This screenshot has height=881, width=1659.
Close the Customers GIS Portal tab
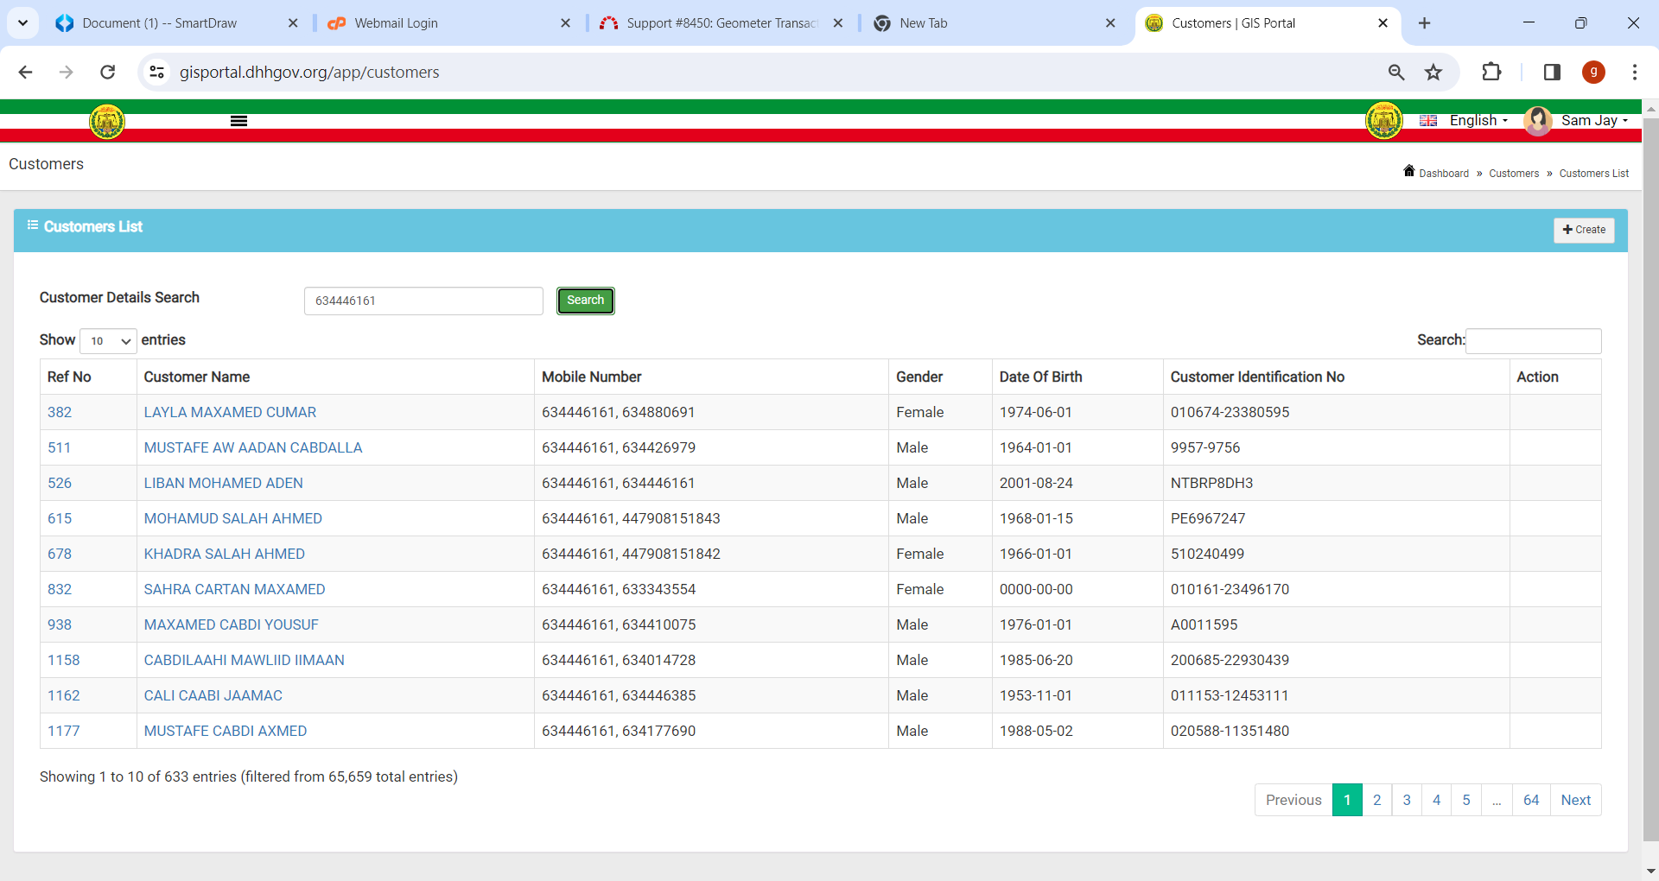[1382, 23]
